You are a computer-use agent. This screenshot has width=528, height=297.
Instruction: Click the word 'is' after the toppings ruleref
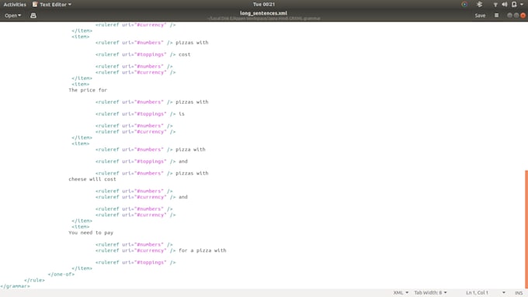point(182,114)
